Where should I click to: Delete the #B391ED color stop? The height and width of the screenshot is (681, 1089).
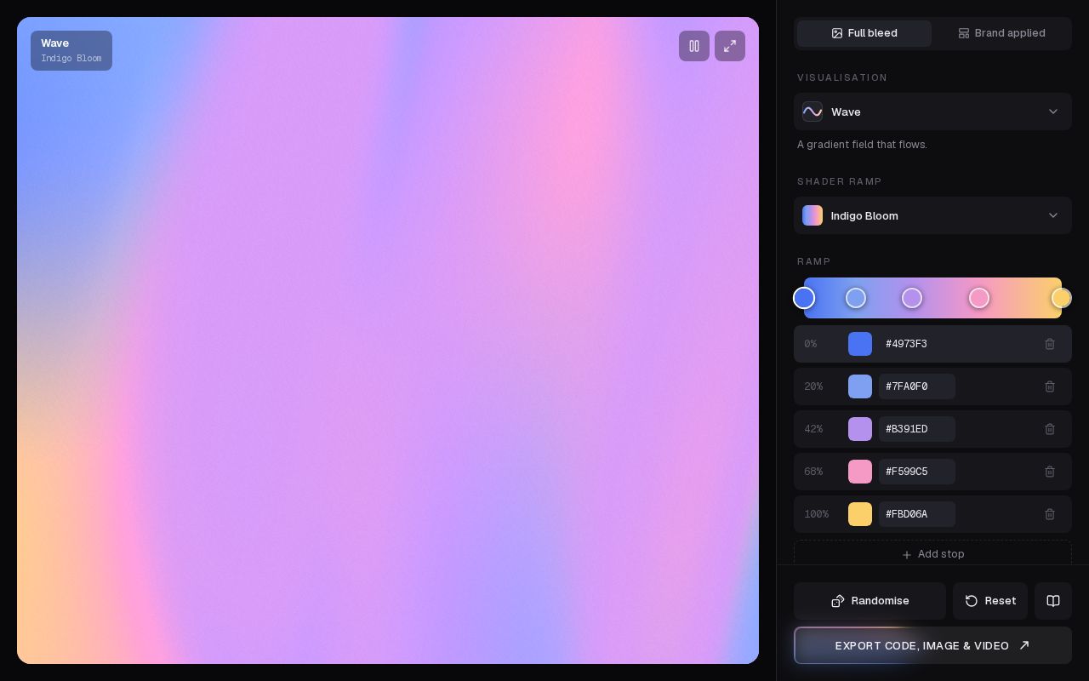pyautogui.click(x=1050, y=429)
